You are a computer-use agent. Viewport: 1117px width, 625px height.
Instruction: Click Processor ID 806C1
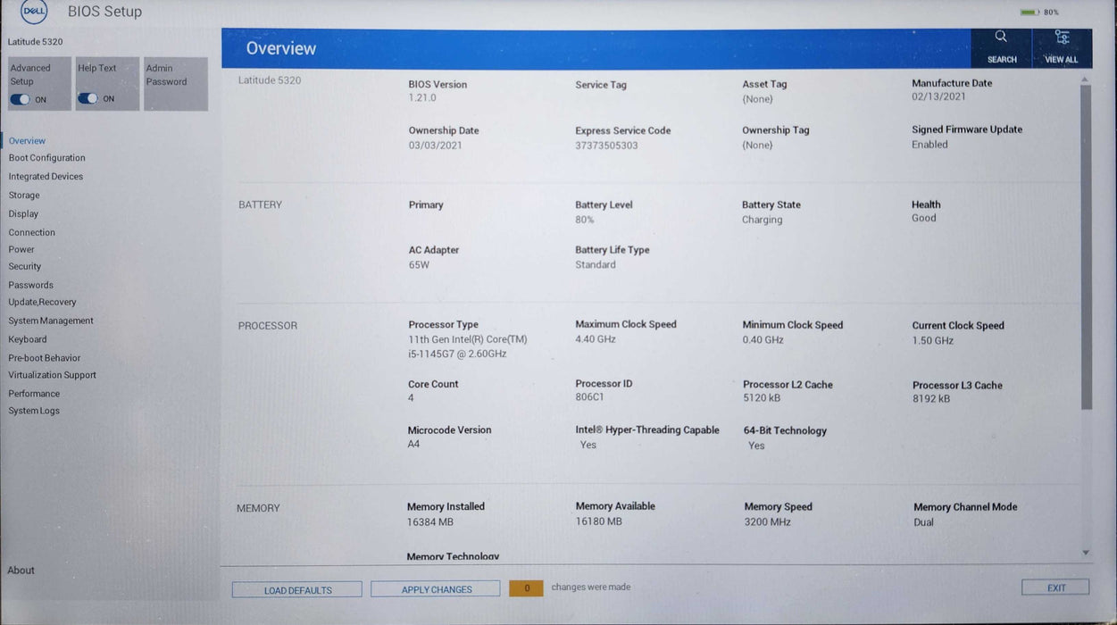pyautogui.click(x=589, y=397)
